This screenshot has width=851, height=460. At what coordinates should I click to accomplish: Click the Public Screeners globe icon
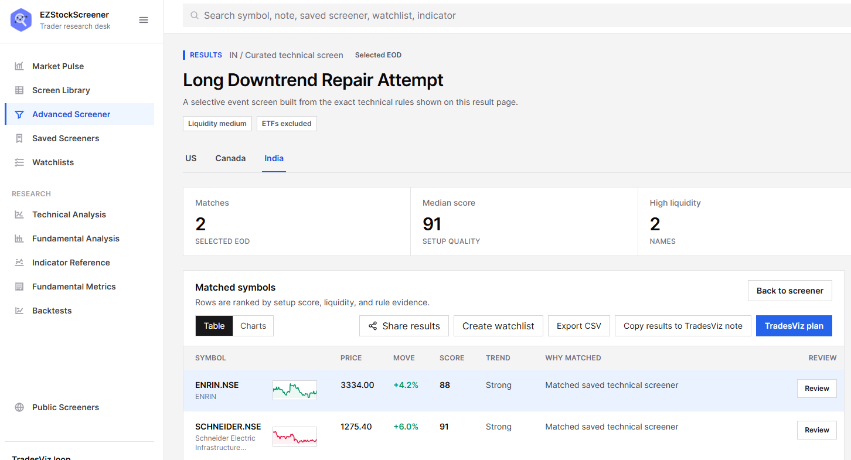[19, 407]
